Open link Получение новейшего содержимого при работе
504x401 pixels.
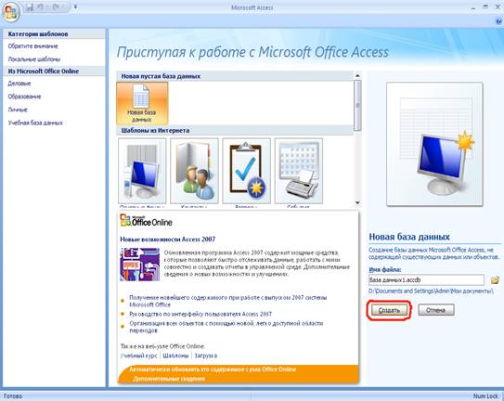tap(228, 301)
